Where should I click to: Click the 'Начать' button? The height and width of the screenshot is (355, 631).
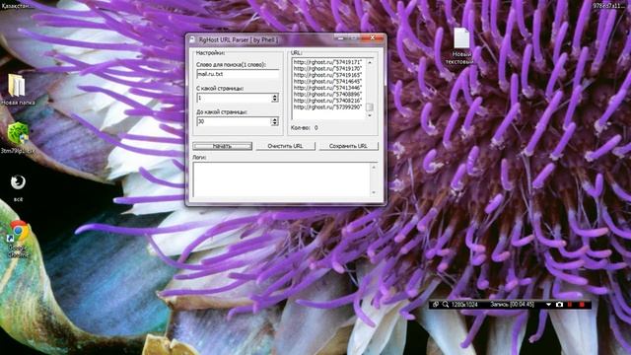pyautogui.click(x=222, y=146)
